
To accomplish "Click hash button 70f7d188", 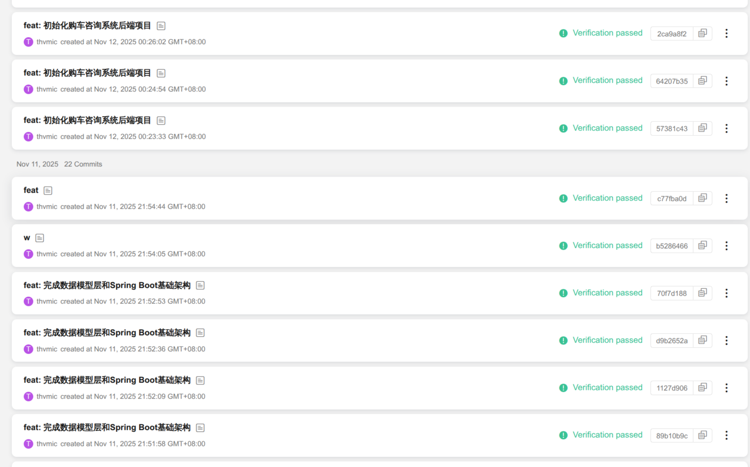I will tap(672, 293).
